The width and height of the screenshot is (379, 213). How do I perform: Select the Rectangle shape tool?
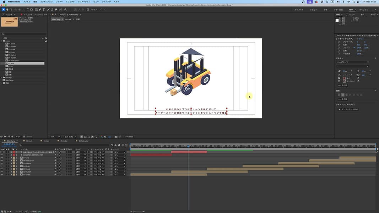pos(35,10)
